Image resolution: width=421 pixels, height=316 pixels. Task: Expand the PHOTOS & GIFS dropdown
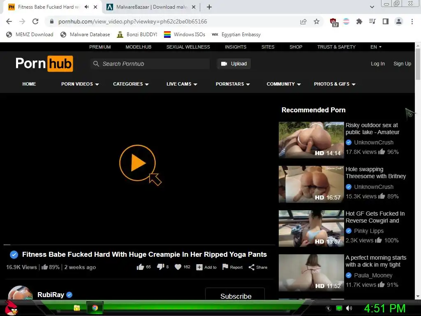click(335, 84)
